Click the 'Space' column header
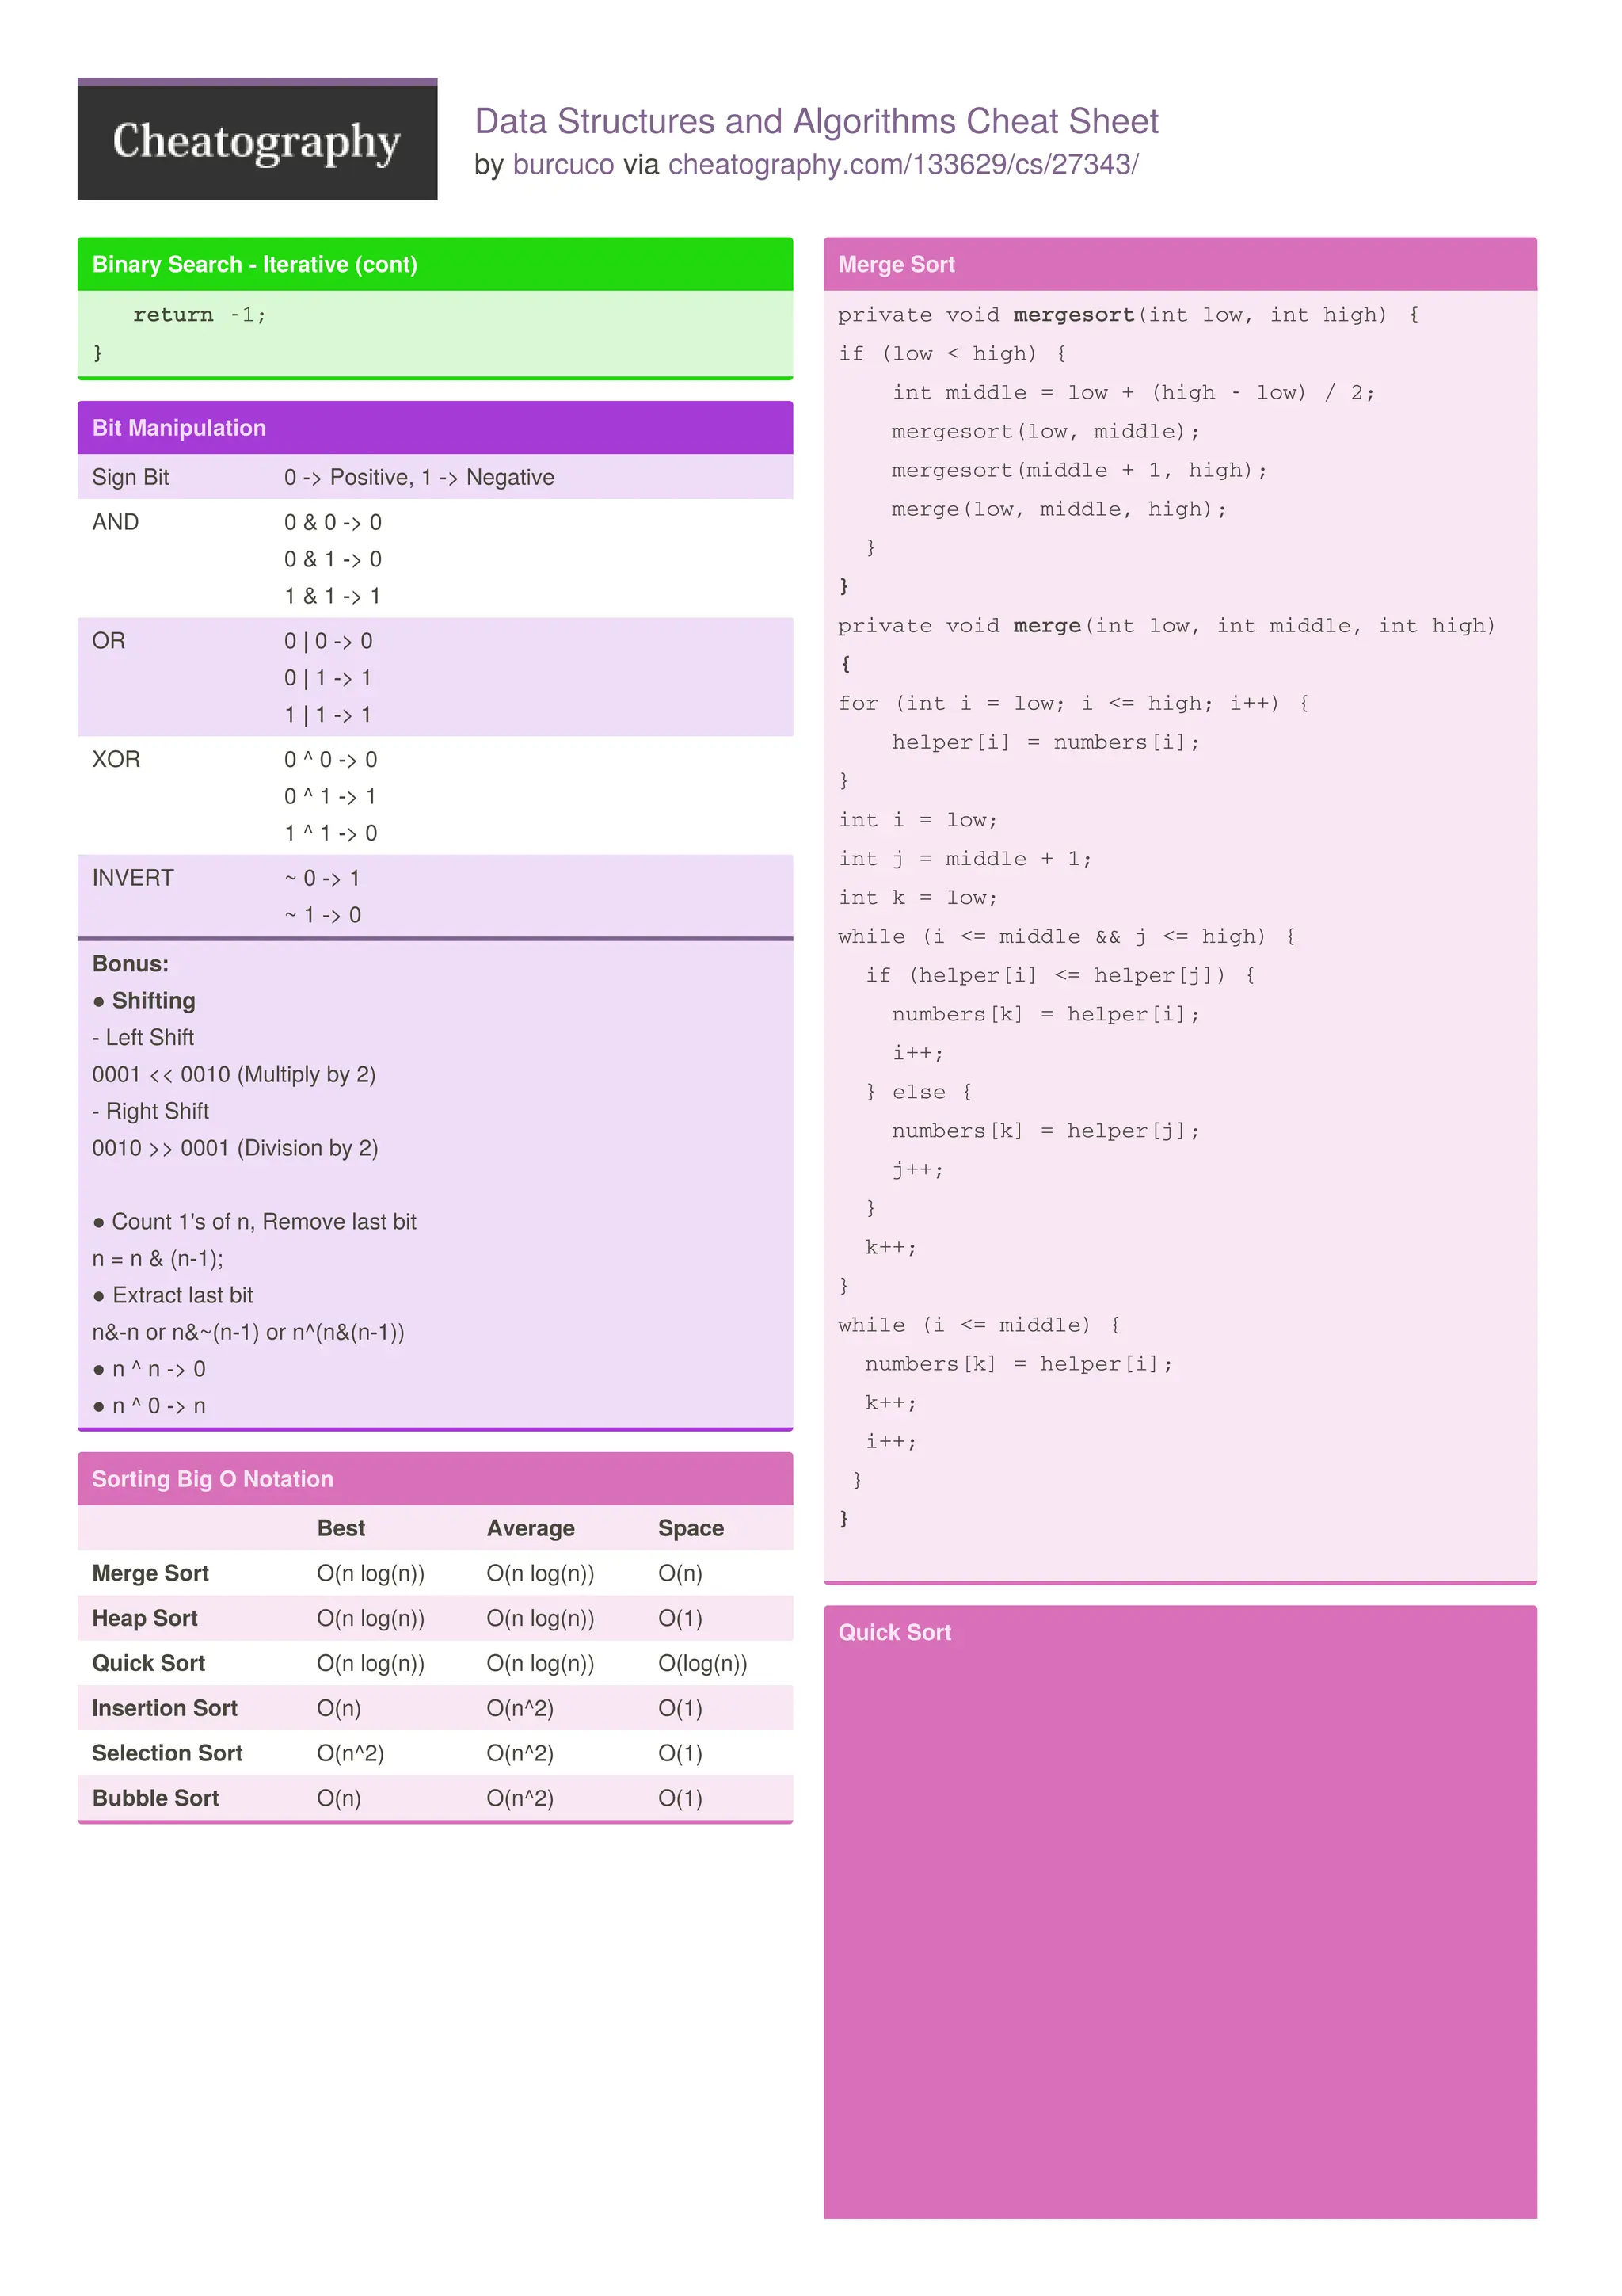The width and height of the screenshot is (1622, 2296). pos(691,1528)
